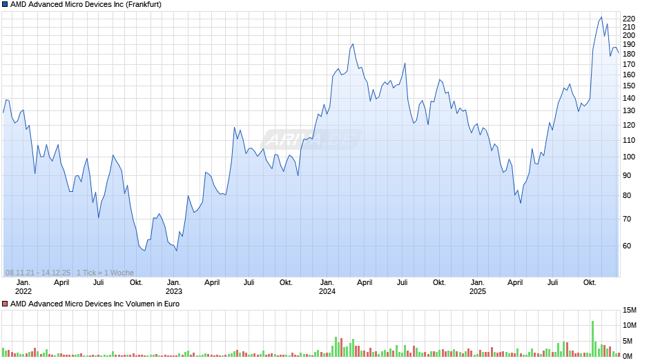Click the blue legend square beside AMD title
The image size is (649, 363).
coord(5,5)
